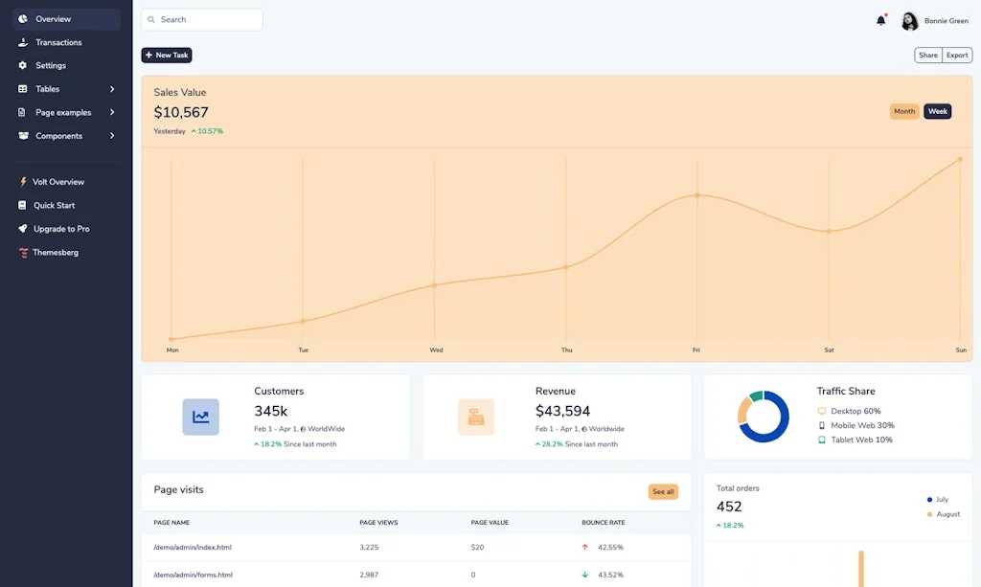Click the notification bell icon
The height and width of the screenshot is (587, 981).
point(880,20)
